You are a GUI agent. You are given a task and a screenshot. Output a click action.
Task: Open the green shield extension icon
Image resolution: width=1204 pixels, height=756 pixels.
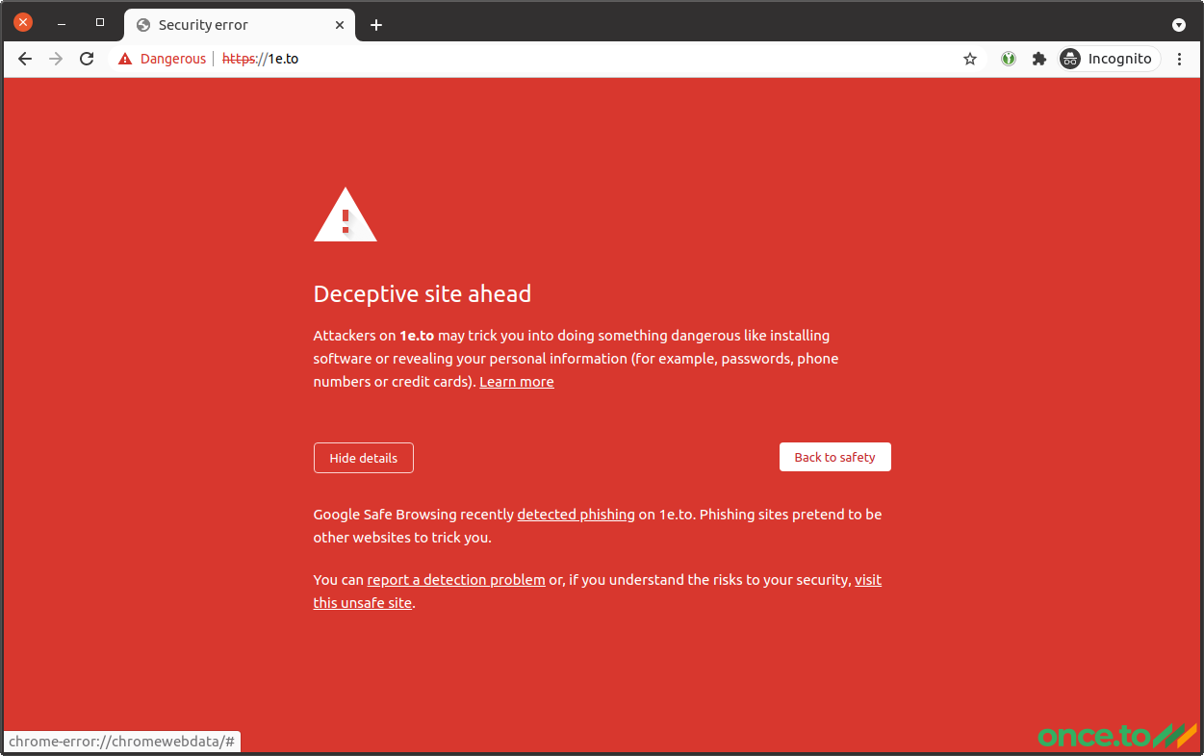tap(1009, 59)
